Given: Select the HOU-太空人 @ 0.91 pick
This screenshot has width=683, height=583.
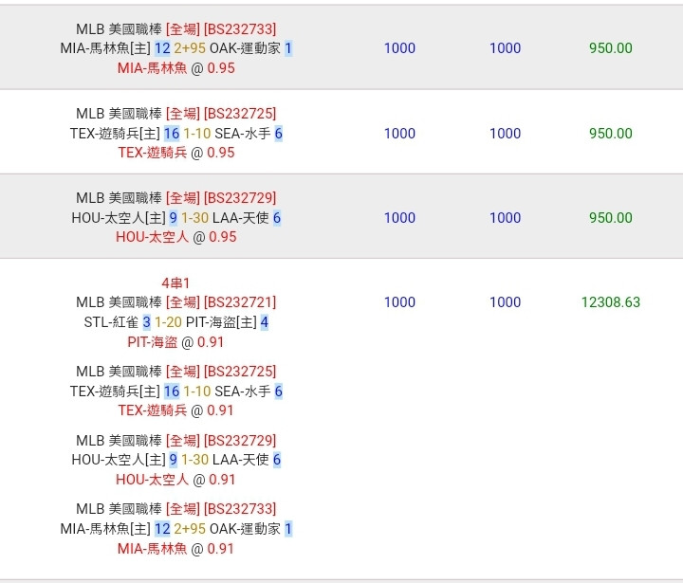Looking at the screenshot, I should pyautogui.click(x=175, y=480).
